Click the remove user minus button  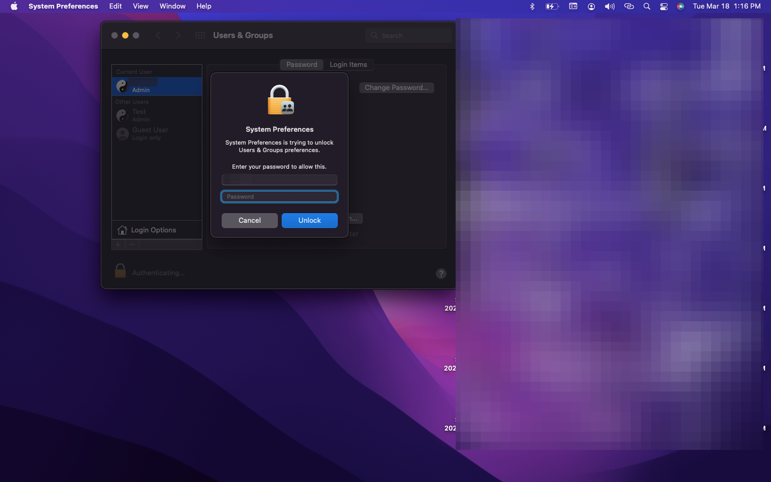coord(132,245)
